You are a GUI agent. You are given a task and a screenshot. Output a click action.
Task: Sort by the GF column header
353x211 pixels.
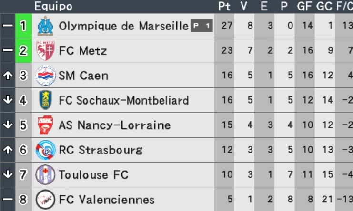click(304, 6)
